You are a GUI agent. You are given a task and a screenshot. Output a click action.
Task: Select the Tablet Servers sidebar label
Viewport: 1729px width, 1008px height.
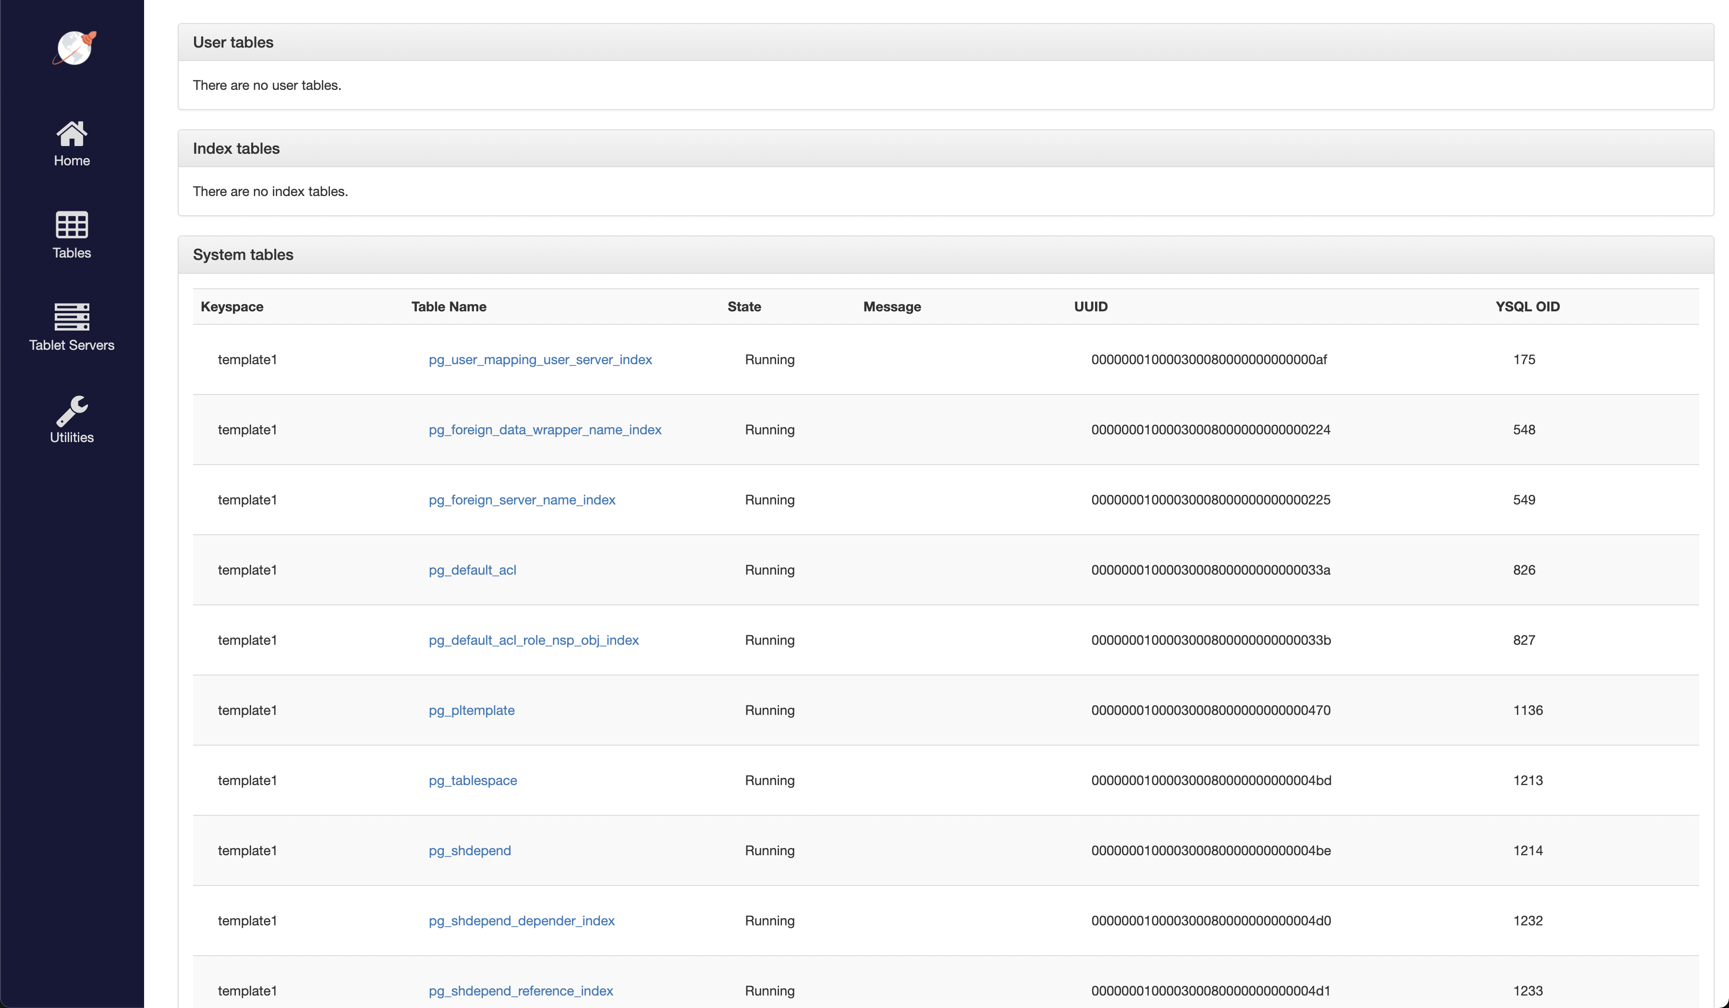tap(72, 345)
